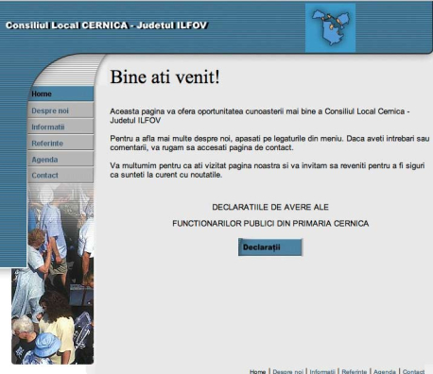
Task: Open the footer Informatii link
Action: coord(322,371)
